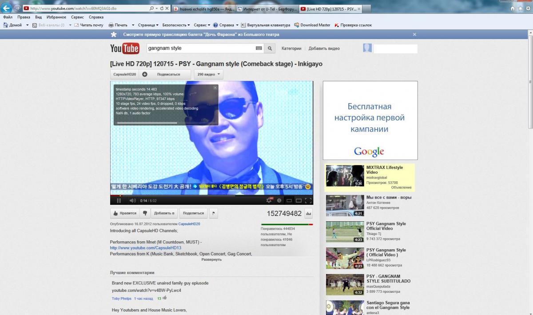Open video statistics bar chart icon
The image size is (533, 315).
tap(308, 214)
